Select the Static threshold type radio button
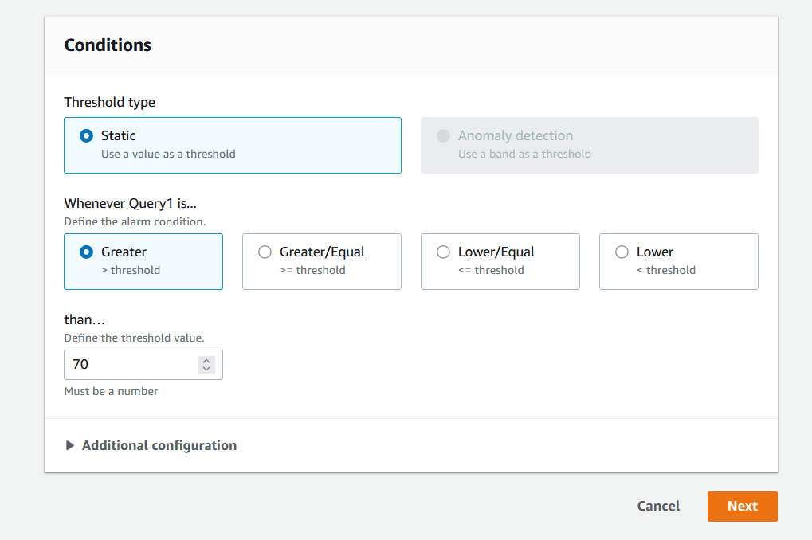 pos(87,136)
